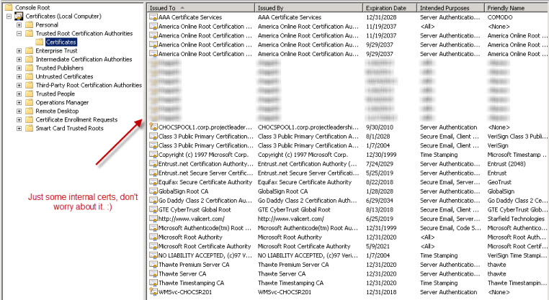The height and width of the screenshot is (300, 549).
Task: Expand Intermediate Certification Authorities node
Action: pyautogui.click(x=19, y=59)
